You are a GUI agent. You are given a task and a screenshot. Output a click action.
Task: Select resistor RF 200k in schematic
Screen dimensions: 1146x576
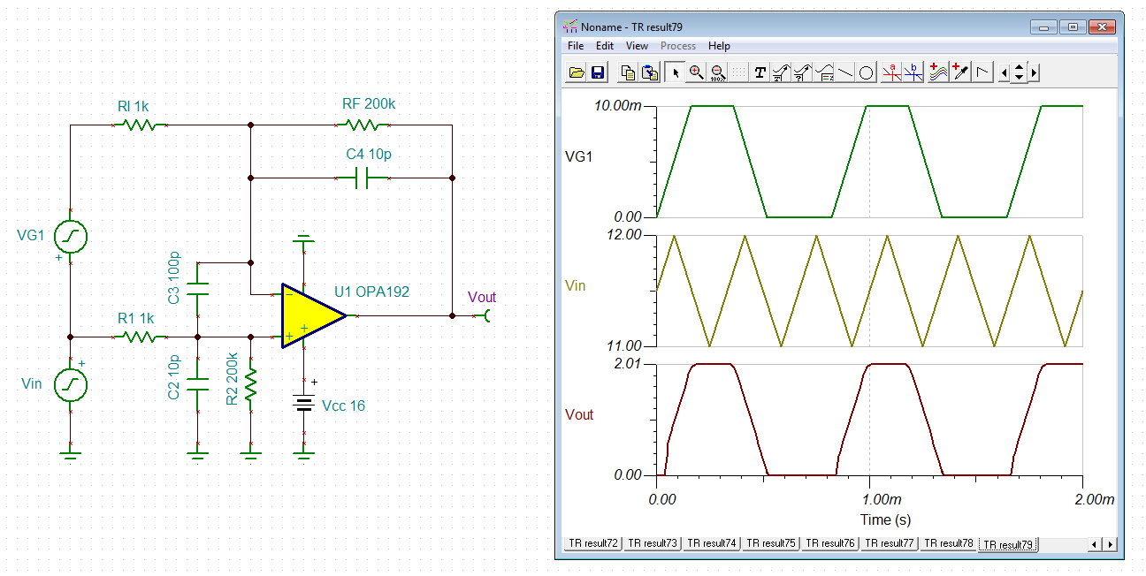(x=363, y=125)
